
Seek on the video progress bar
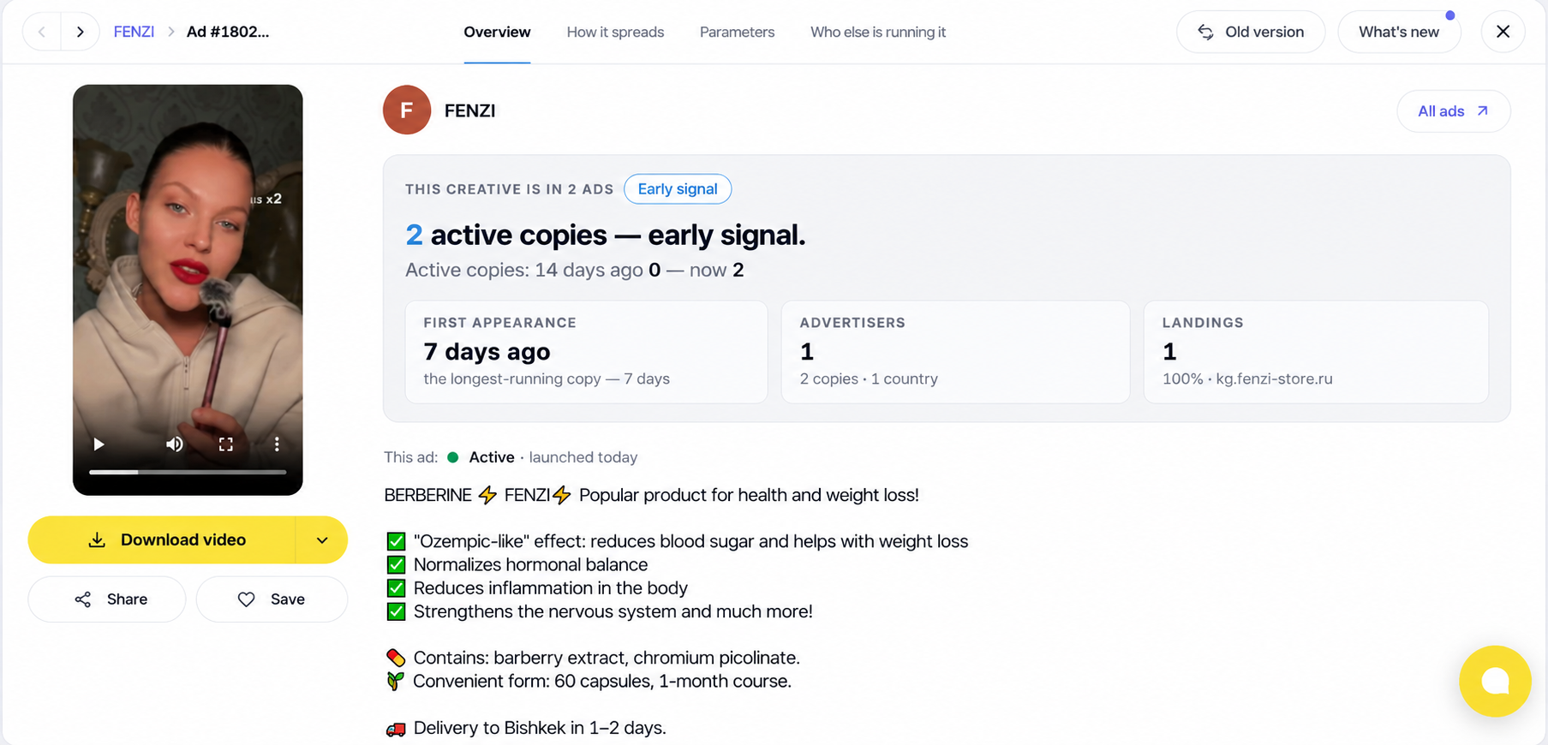[188, 472]
